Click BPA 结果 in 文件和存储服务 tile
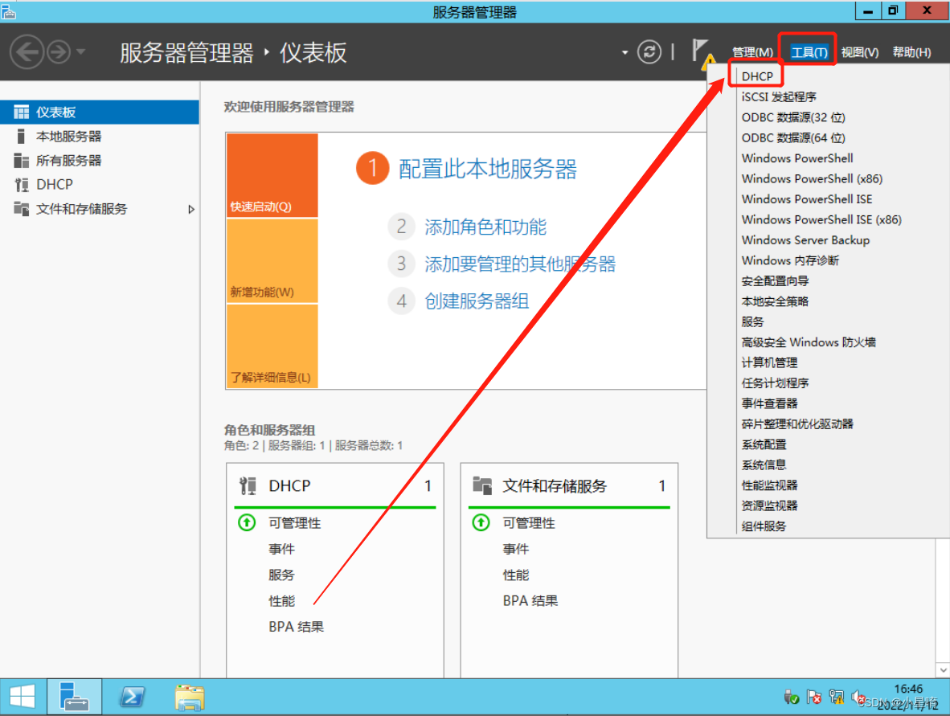Viewport: 950px width, 716px height. coord(530,601)
